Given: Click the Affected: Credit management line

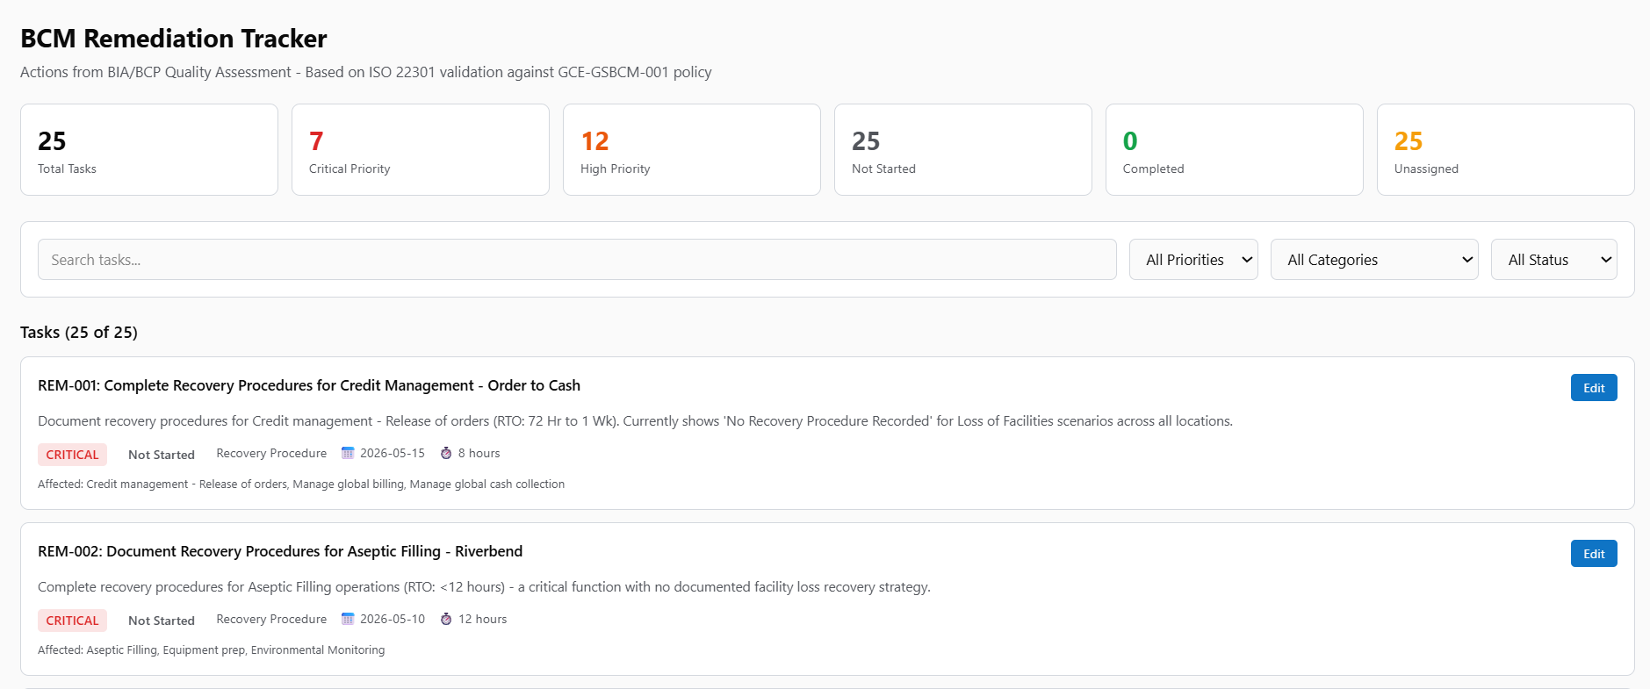Looking at the screenshot, I should (301, 484).
